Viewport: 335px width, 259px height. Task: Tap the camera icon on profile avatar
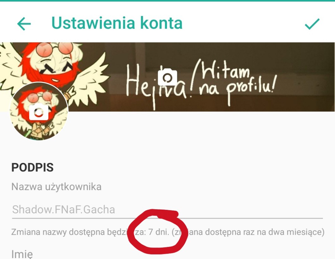[x=39, y=112]
